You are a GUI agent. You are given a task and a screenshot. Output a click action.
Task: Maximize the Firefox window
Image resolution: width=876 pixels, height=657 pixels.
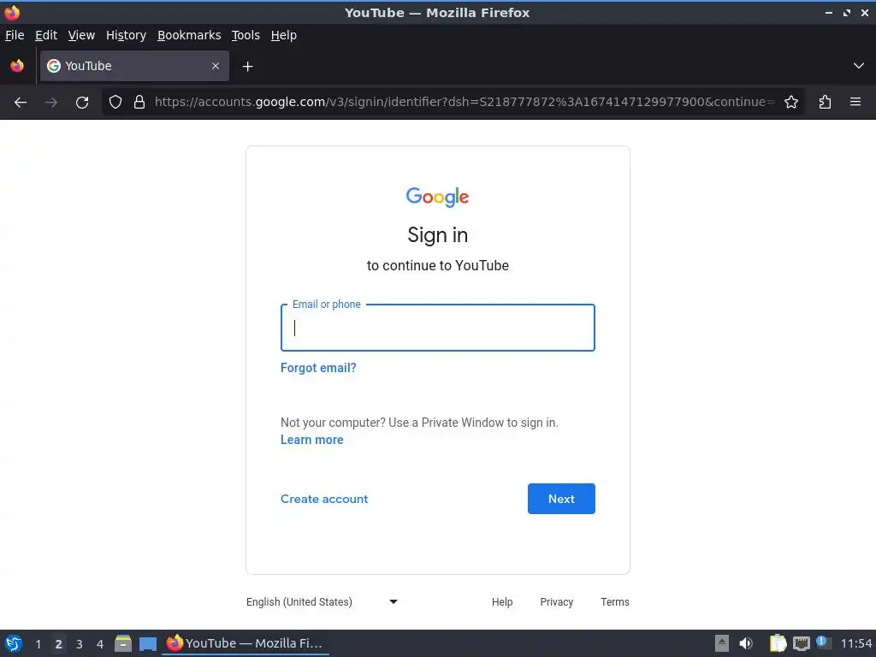tap(847, 12)
